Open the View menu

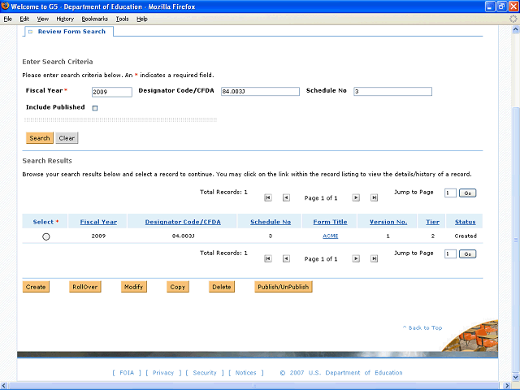(43, 19)
